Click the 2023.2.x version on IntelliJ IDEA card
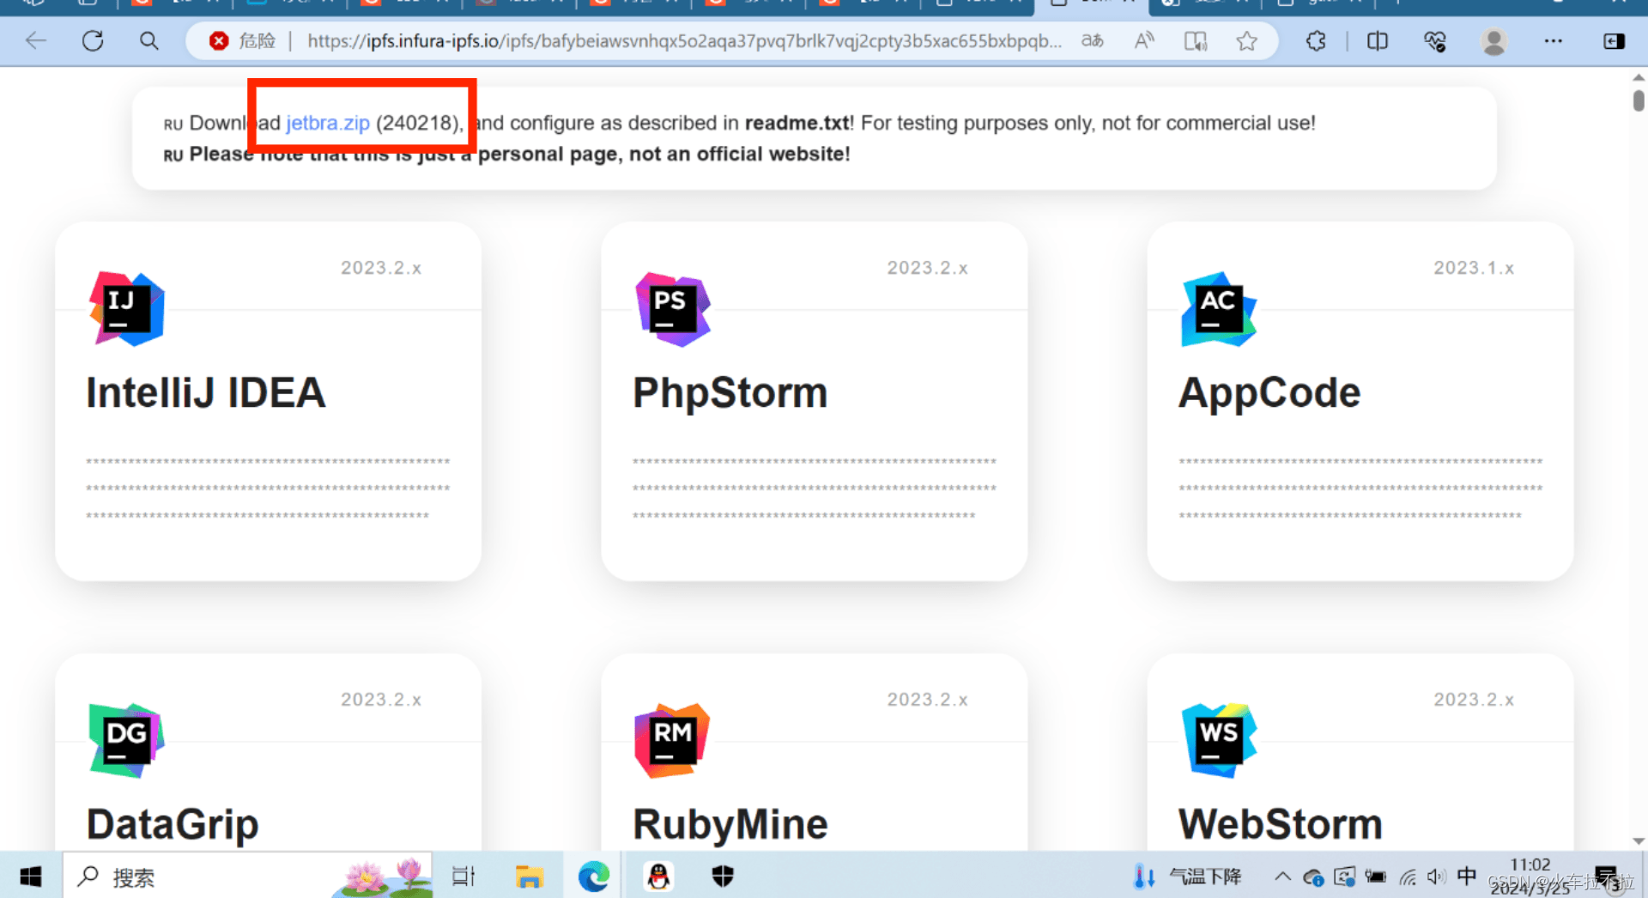The image size is (1648, 898). pos(381,268)
